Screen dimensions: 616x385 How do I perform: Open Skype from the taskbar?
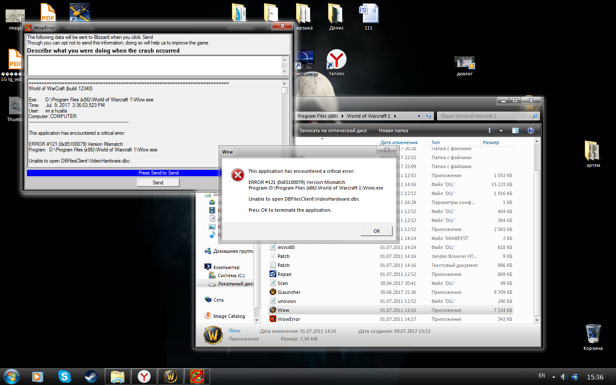64,376
